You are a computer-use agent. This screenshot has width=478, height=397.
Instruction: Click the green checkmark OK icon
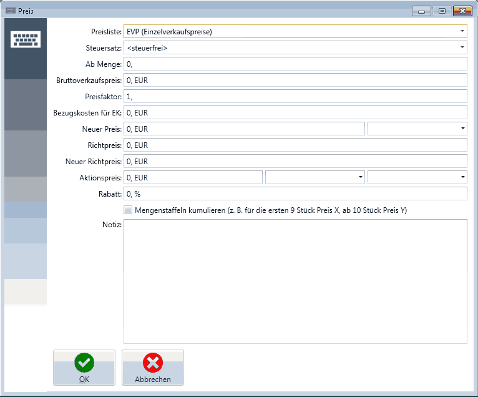pyautogui.click(x=84, y=362)
